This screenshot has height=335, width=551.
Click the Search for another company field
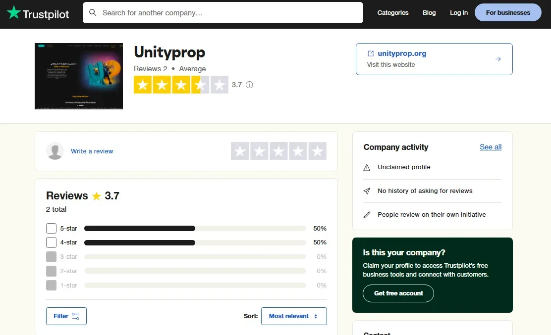click(223, 13)
